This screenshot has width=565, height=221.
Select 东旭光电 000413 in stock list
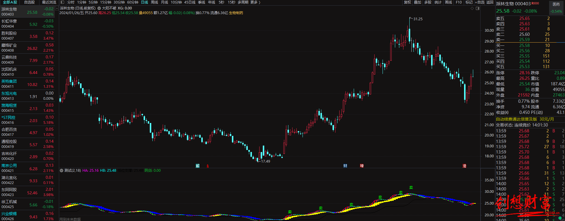(x=27, y=96)
